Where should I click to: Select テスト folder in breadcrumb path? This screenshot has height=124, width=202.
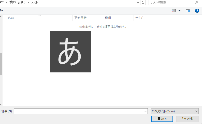[x=35, y=2]
